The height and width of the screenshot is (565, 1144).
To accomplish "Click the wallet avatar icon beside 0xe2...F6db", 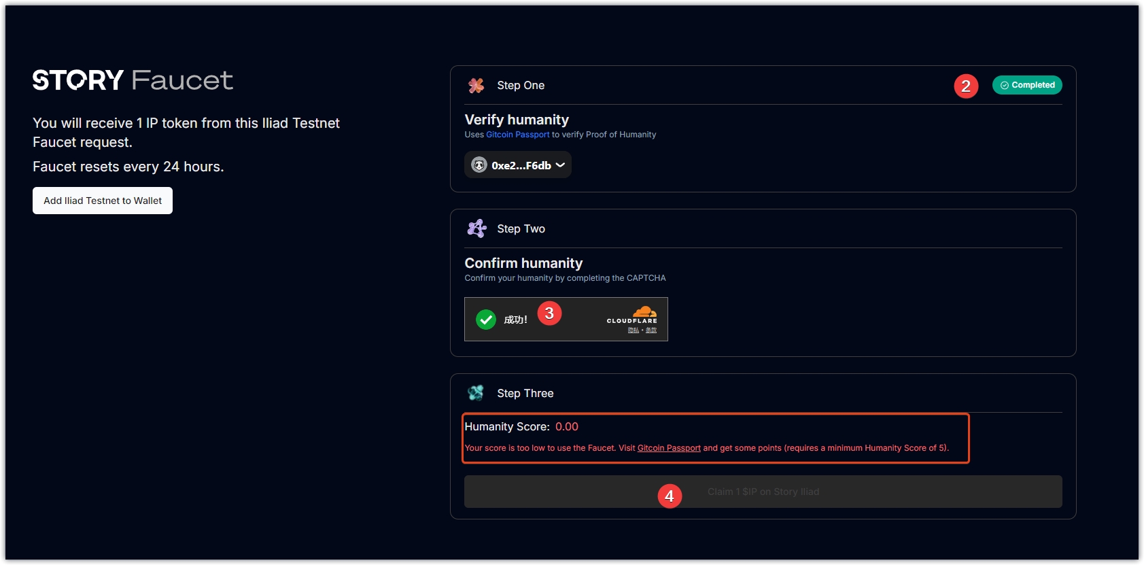I will 479,165.
